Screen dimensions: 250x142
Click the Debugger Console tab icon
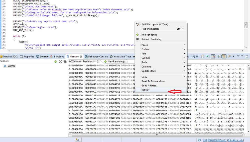click(86, 56)
